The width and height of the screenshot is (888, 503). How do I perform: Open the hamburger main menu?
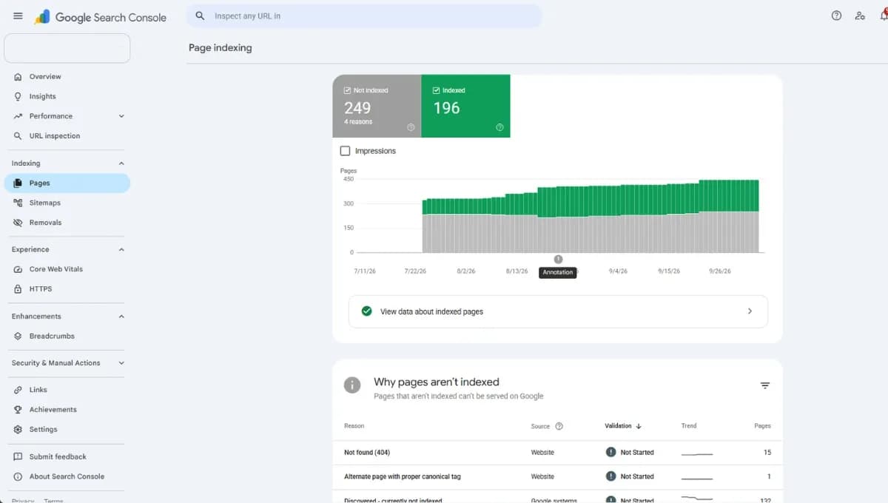(x=18, y=16)
